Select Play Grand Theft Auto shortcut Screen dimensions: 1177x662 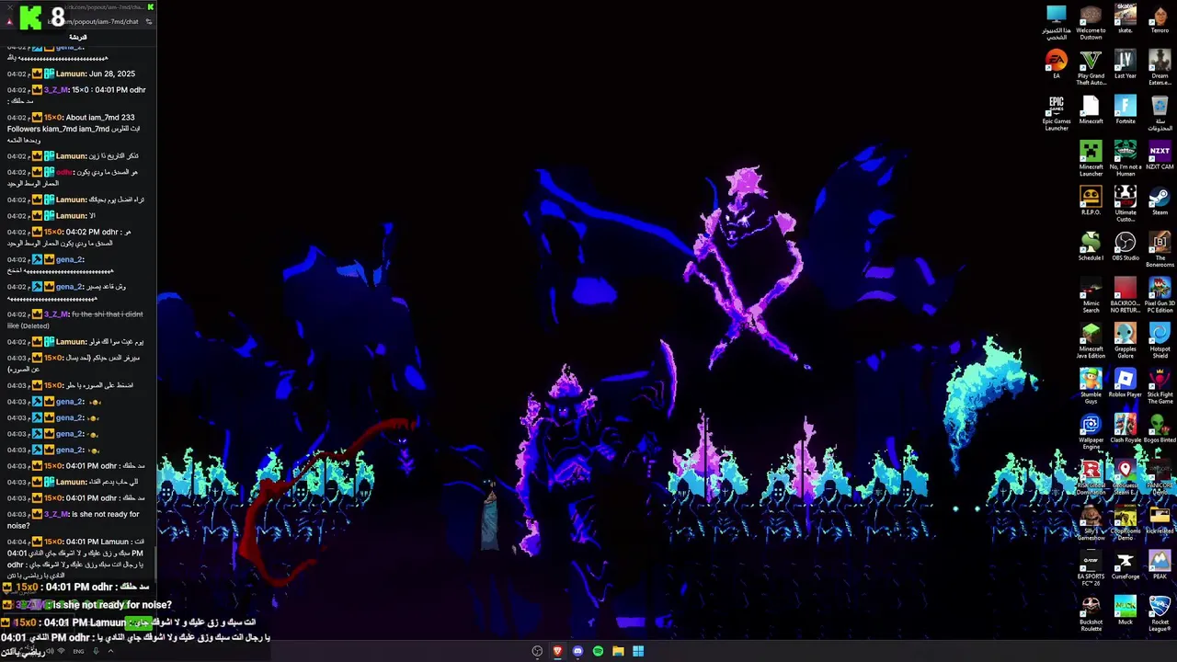click(1091, 68)
